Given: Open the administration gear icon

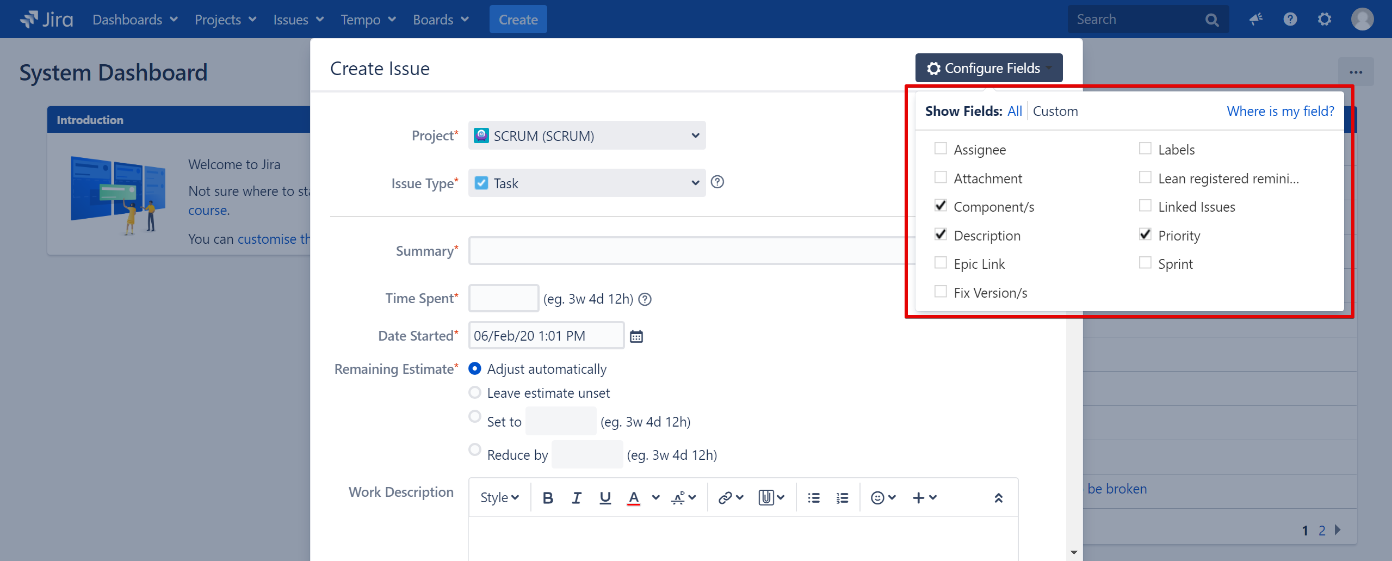Looking at the screenshot, I should (x=1325, y=20).
